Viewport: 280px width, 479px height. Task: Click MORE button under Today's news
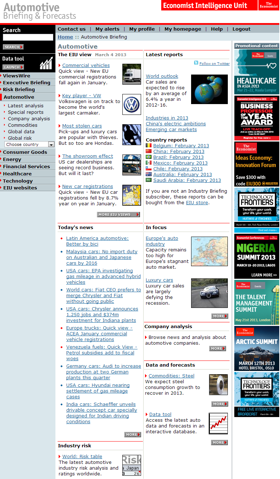tap(133, 434)
